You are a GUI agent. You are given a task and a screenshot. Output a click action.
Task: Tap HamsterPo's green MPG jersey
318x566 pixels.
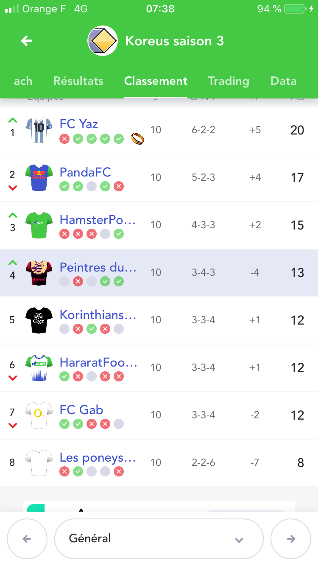point(39,225)
